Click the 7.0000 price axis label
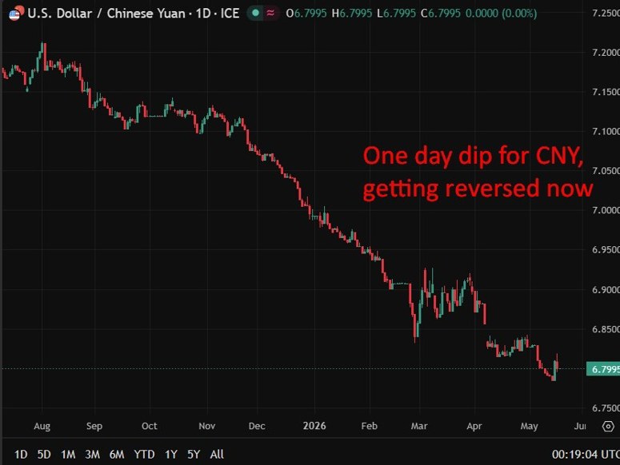The image size is (620, 465). coord(606,210)
